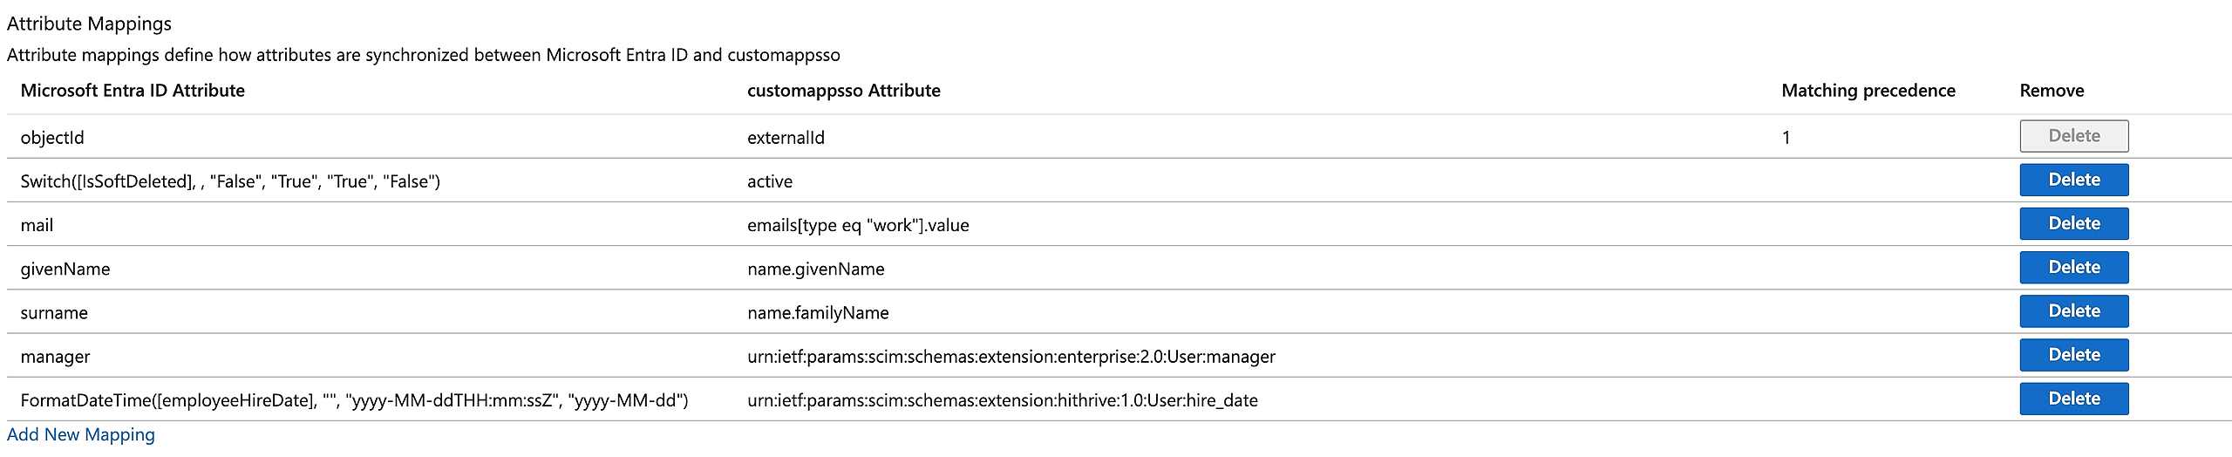Click Add New Mapping link
Image resolution: width=2232 pixels, height=457 pixels.
(81, 434)
